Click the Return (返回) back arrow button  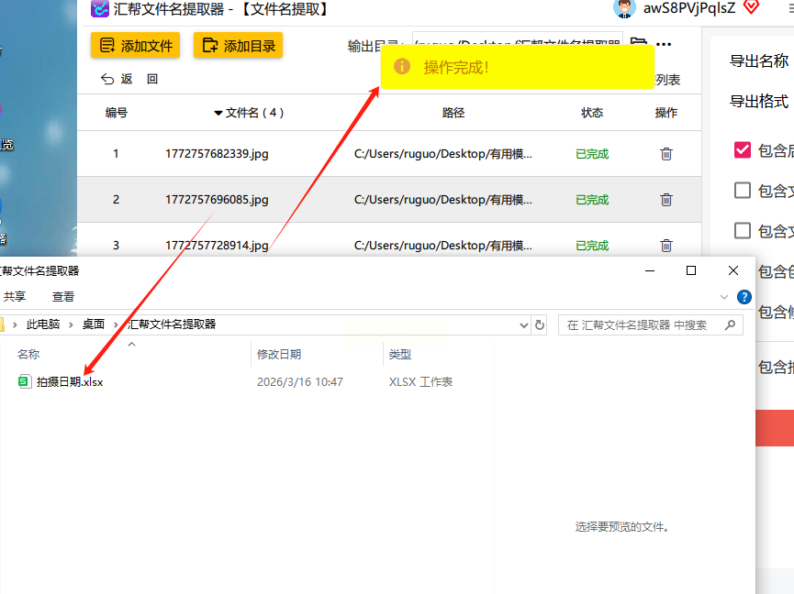(x=129, y=79)
